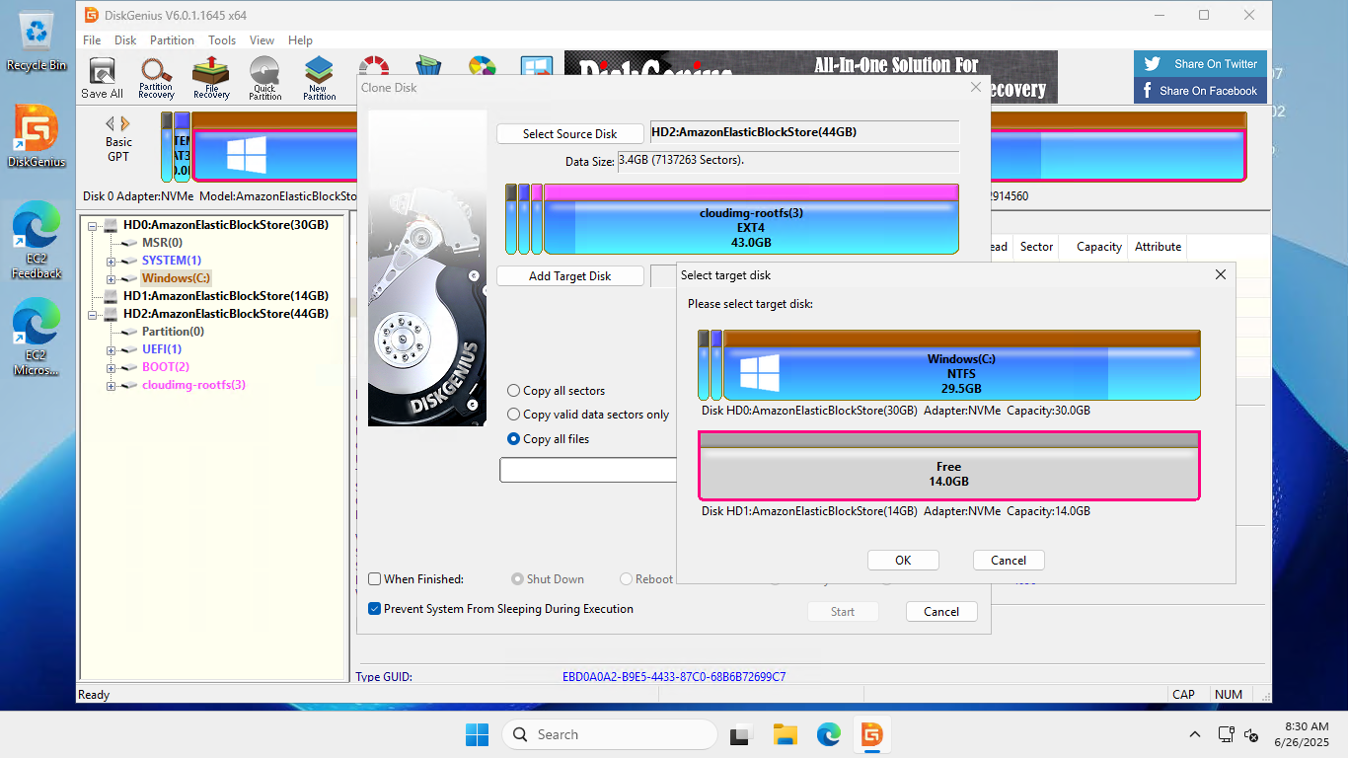Expand the UEFI(1) partition node

coord(111,349)
